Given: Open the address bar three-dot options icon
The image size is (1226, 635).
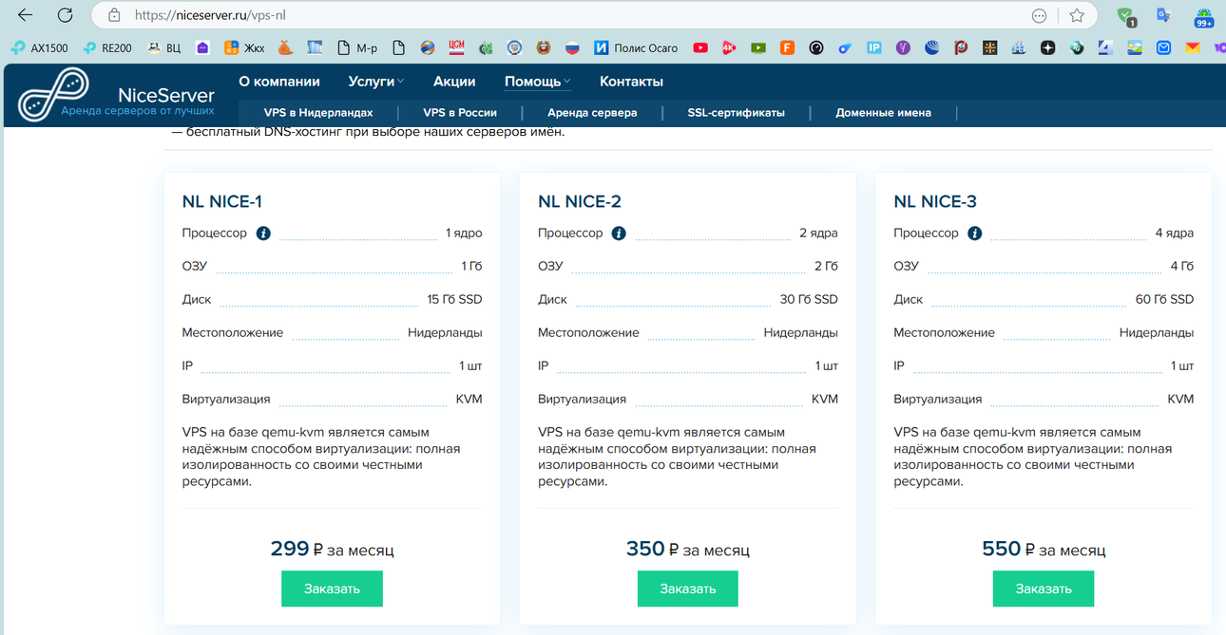Looking at the screenshot, I should pos(1040,15).
